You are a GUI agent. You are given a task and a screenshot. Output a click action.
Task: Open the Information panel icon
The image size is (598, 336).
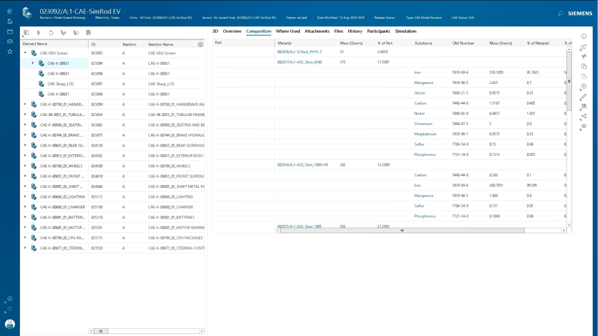[584, 36]
